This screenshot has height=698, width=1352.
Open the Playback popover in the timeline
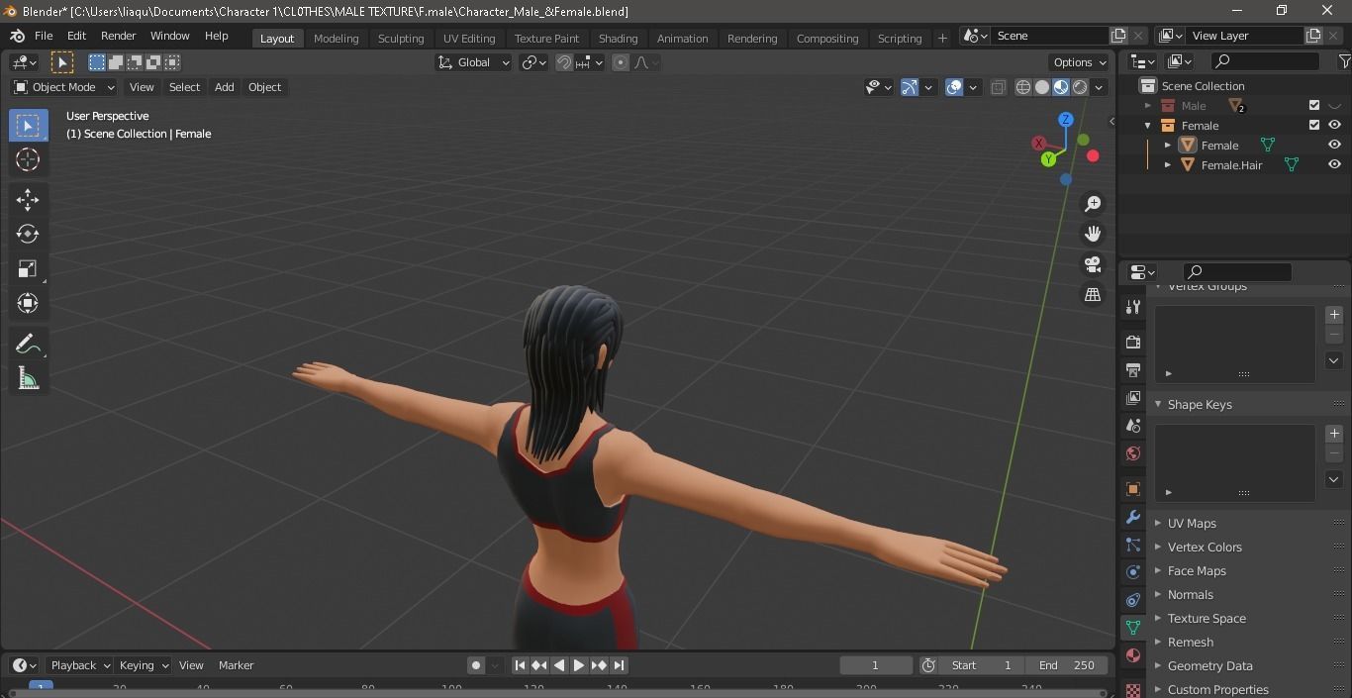click(80, 665)
